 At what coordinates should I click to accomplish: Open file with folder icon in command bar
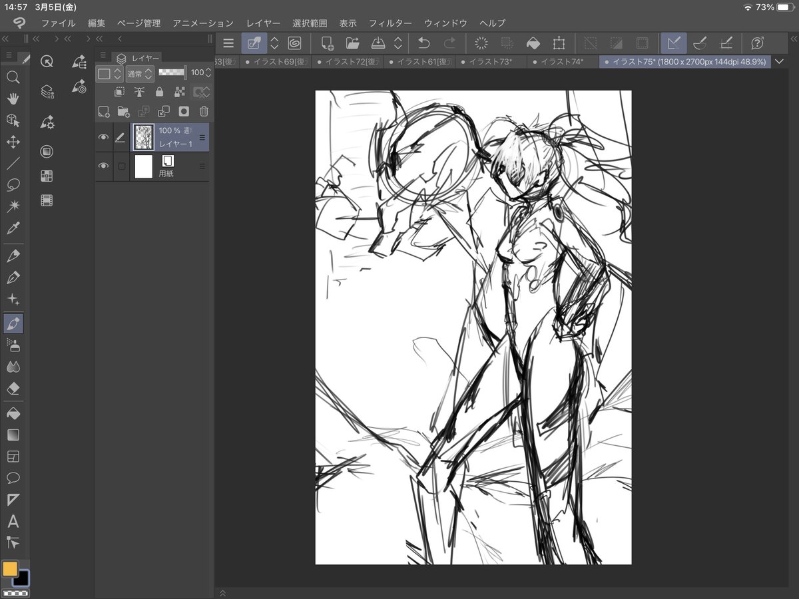click(x=353, y=43)
